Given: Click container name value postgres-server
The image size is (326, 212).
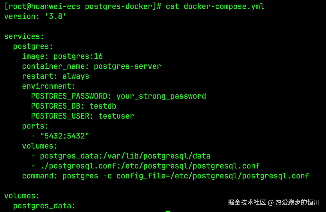Looking at the screenshot, I should pyautogui.click(x=127, y=66).
